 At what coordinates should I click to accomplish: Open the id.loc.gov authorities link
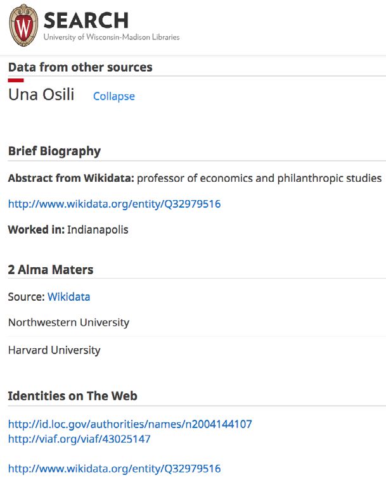[x=130, y=424]
